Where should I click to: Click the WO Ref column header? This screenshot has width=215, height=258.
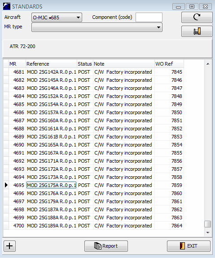pyautogui.click(x=169, y=64)
